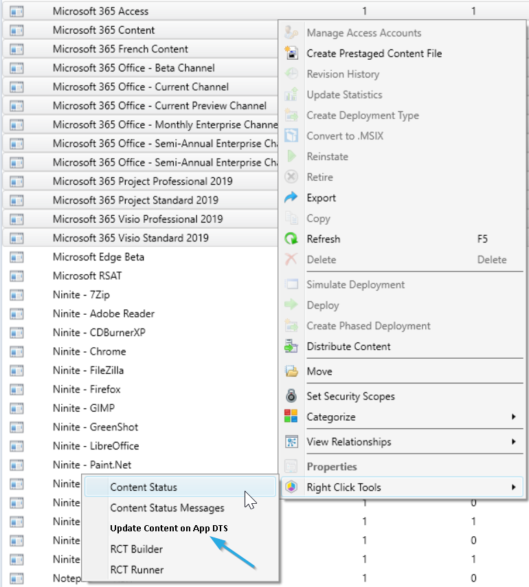Select the Ninite - Chrome application row

coord(89,351)
